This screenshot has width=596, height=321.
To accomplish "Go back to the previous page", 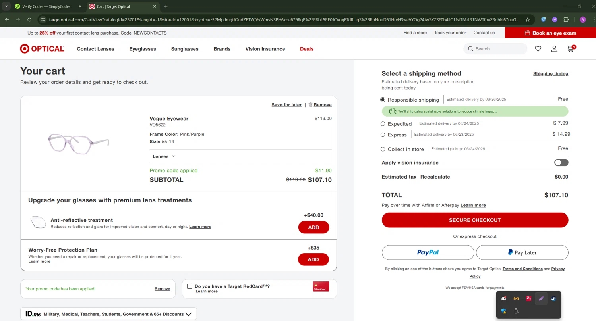I will 7,19.
